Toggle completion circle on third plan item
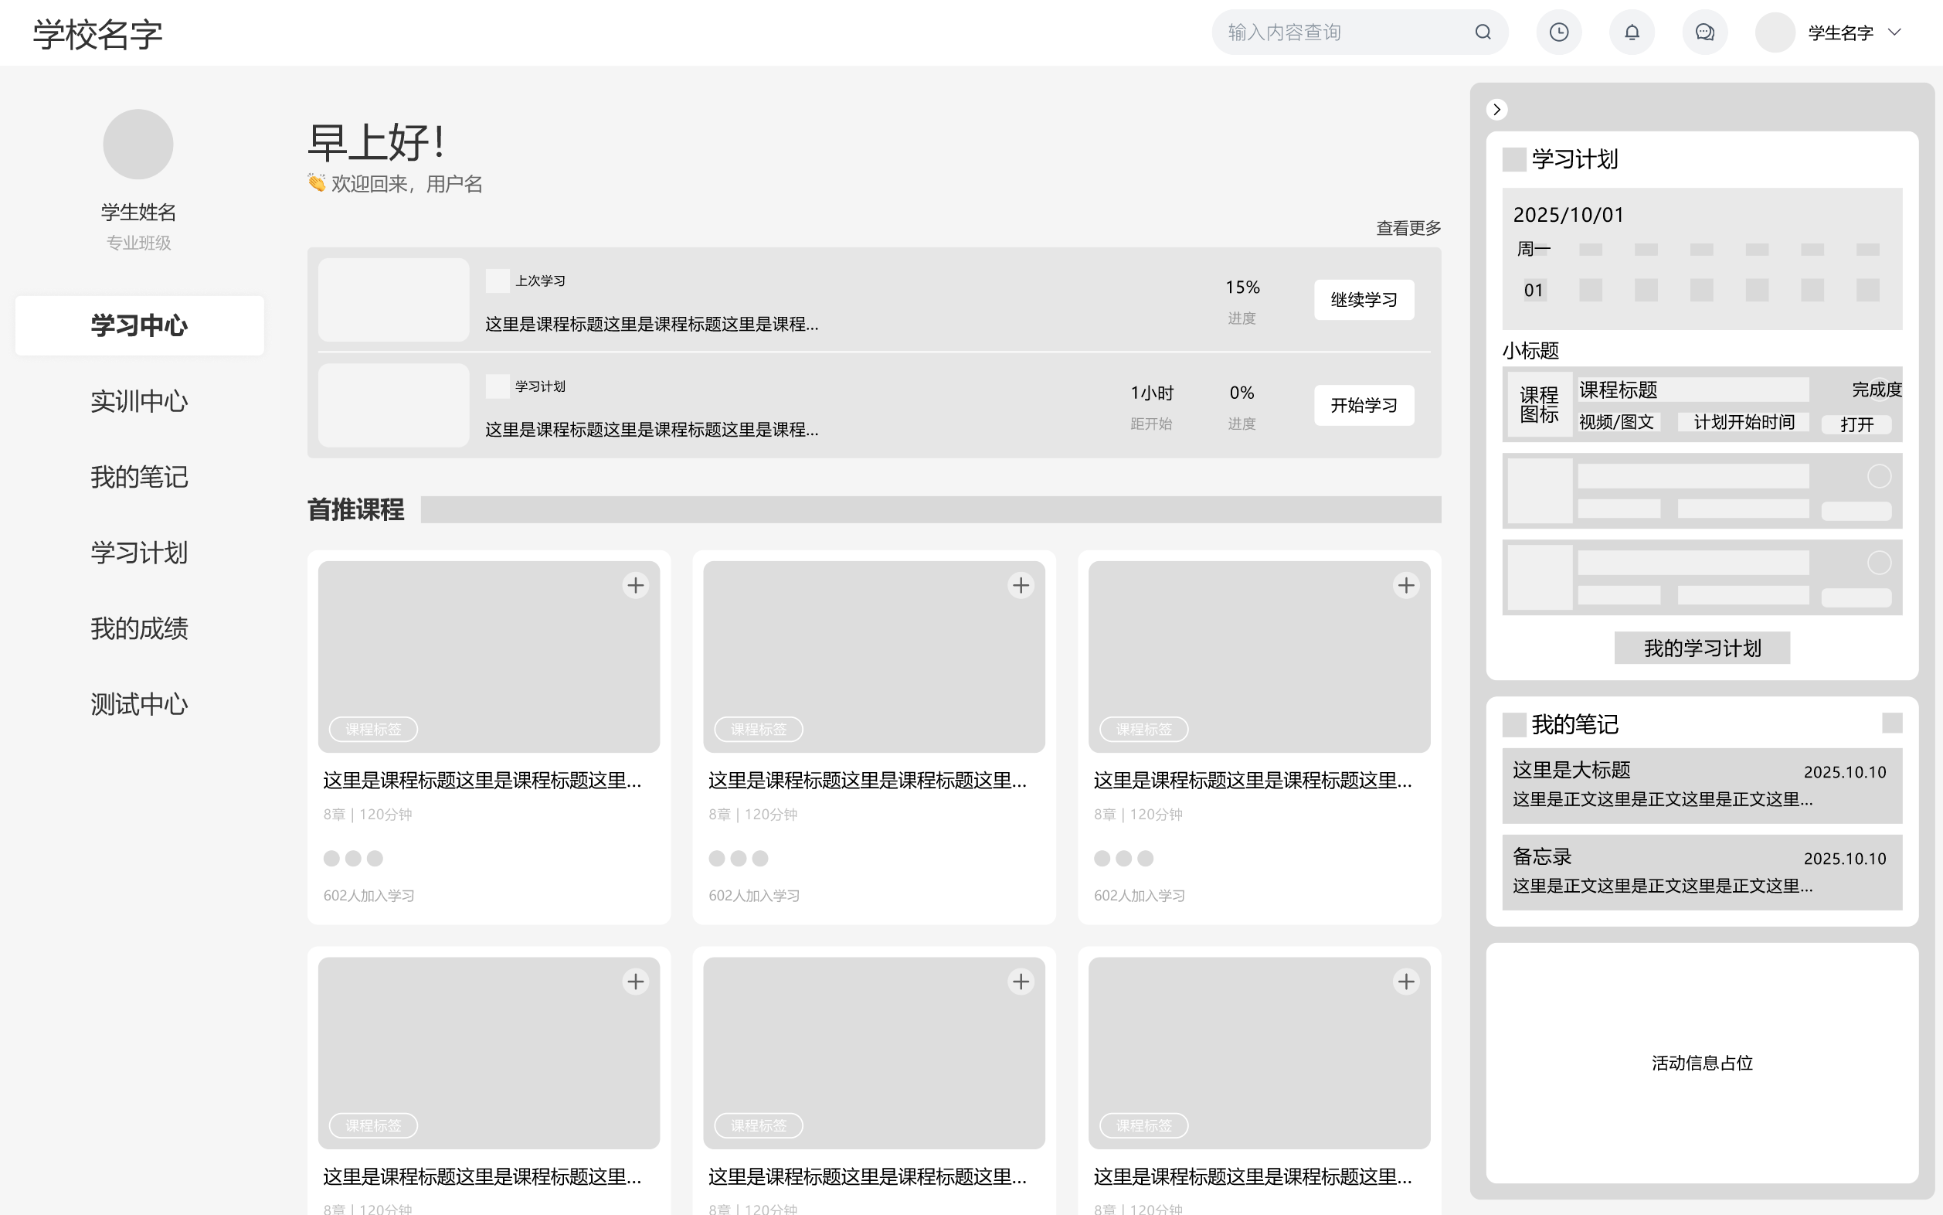The width and height of the screenshot is (1943, 1215). 1879,563
